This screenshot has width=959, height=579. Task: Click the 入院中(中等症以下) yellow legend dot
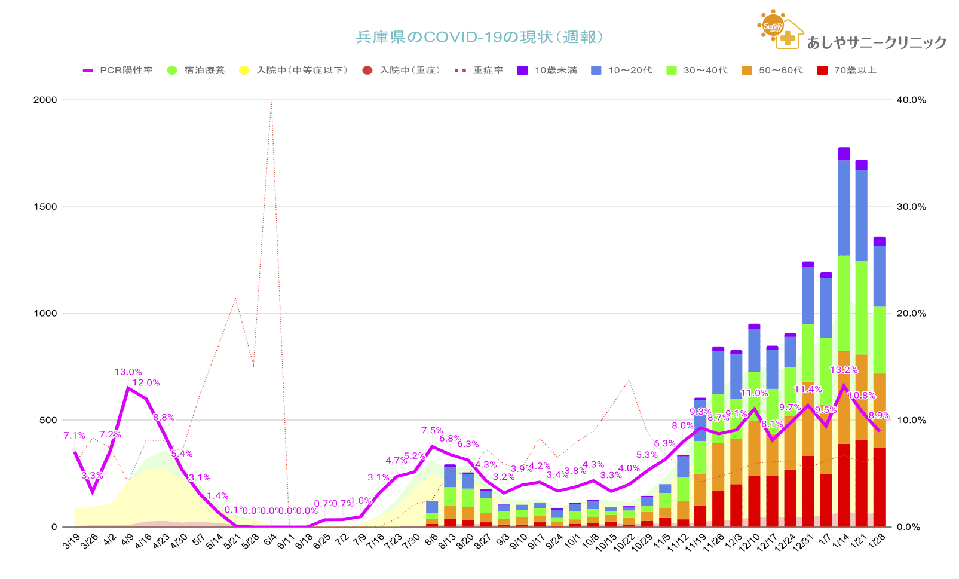coord(244,71)
